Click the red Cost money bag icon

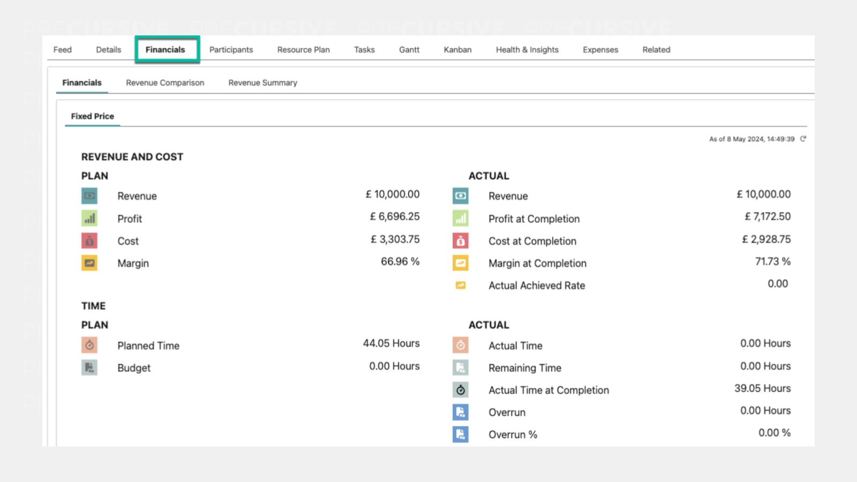[89, 241]
